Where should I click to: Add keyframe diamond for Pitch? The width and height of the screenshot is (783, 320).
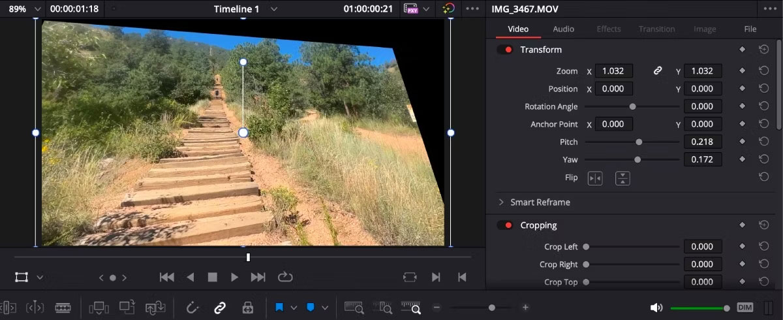(742, 142)
